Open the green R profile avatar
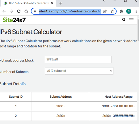The width and height of the screenshot is (139, 124). (129, 11)
